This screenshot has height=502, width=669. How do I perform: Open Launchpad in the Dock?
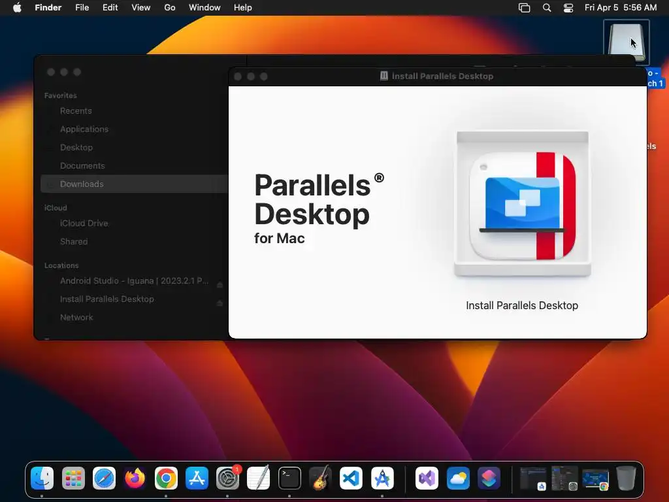73,478
